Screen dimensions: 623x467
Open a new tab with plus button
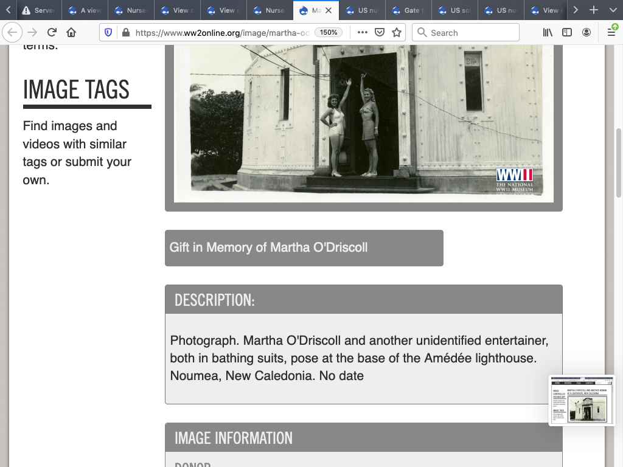tap(594, 10)
